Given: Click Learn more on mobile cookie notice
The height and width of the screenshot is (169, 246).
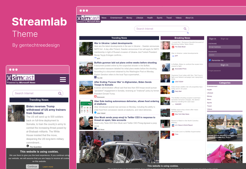Looking at the screenshot, I should point(48,167).
